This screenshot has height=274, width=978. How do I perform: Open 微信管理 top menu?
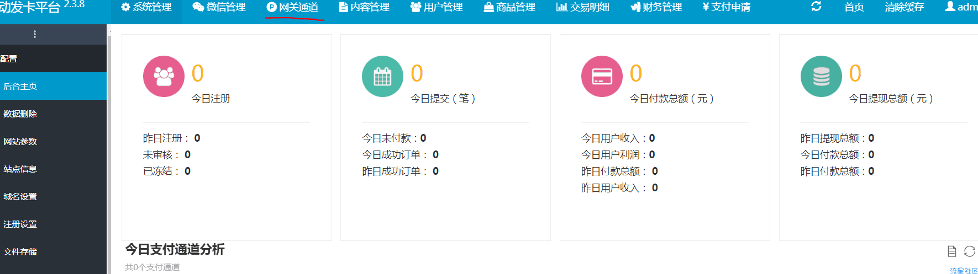click(219, 7)
